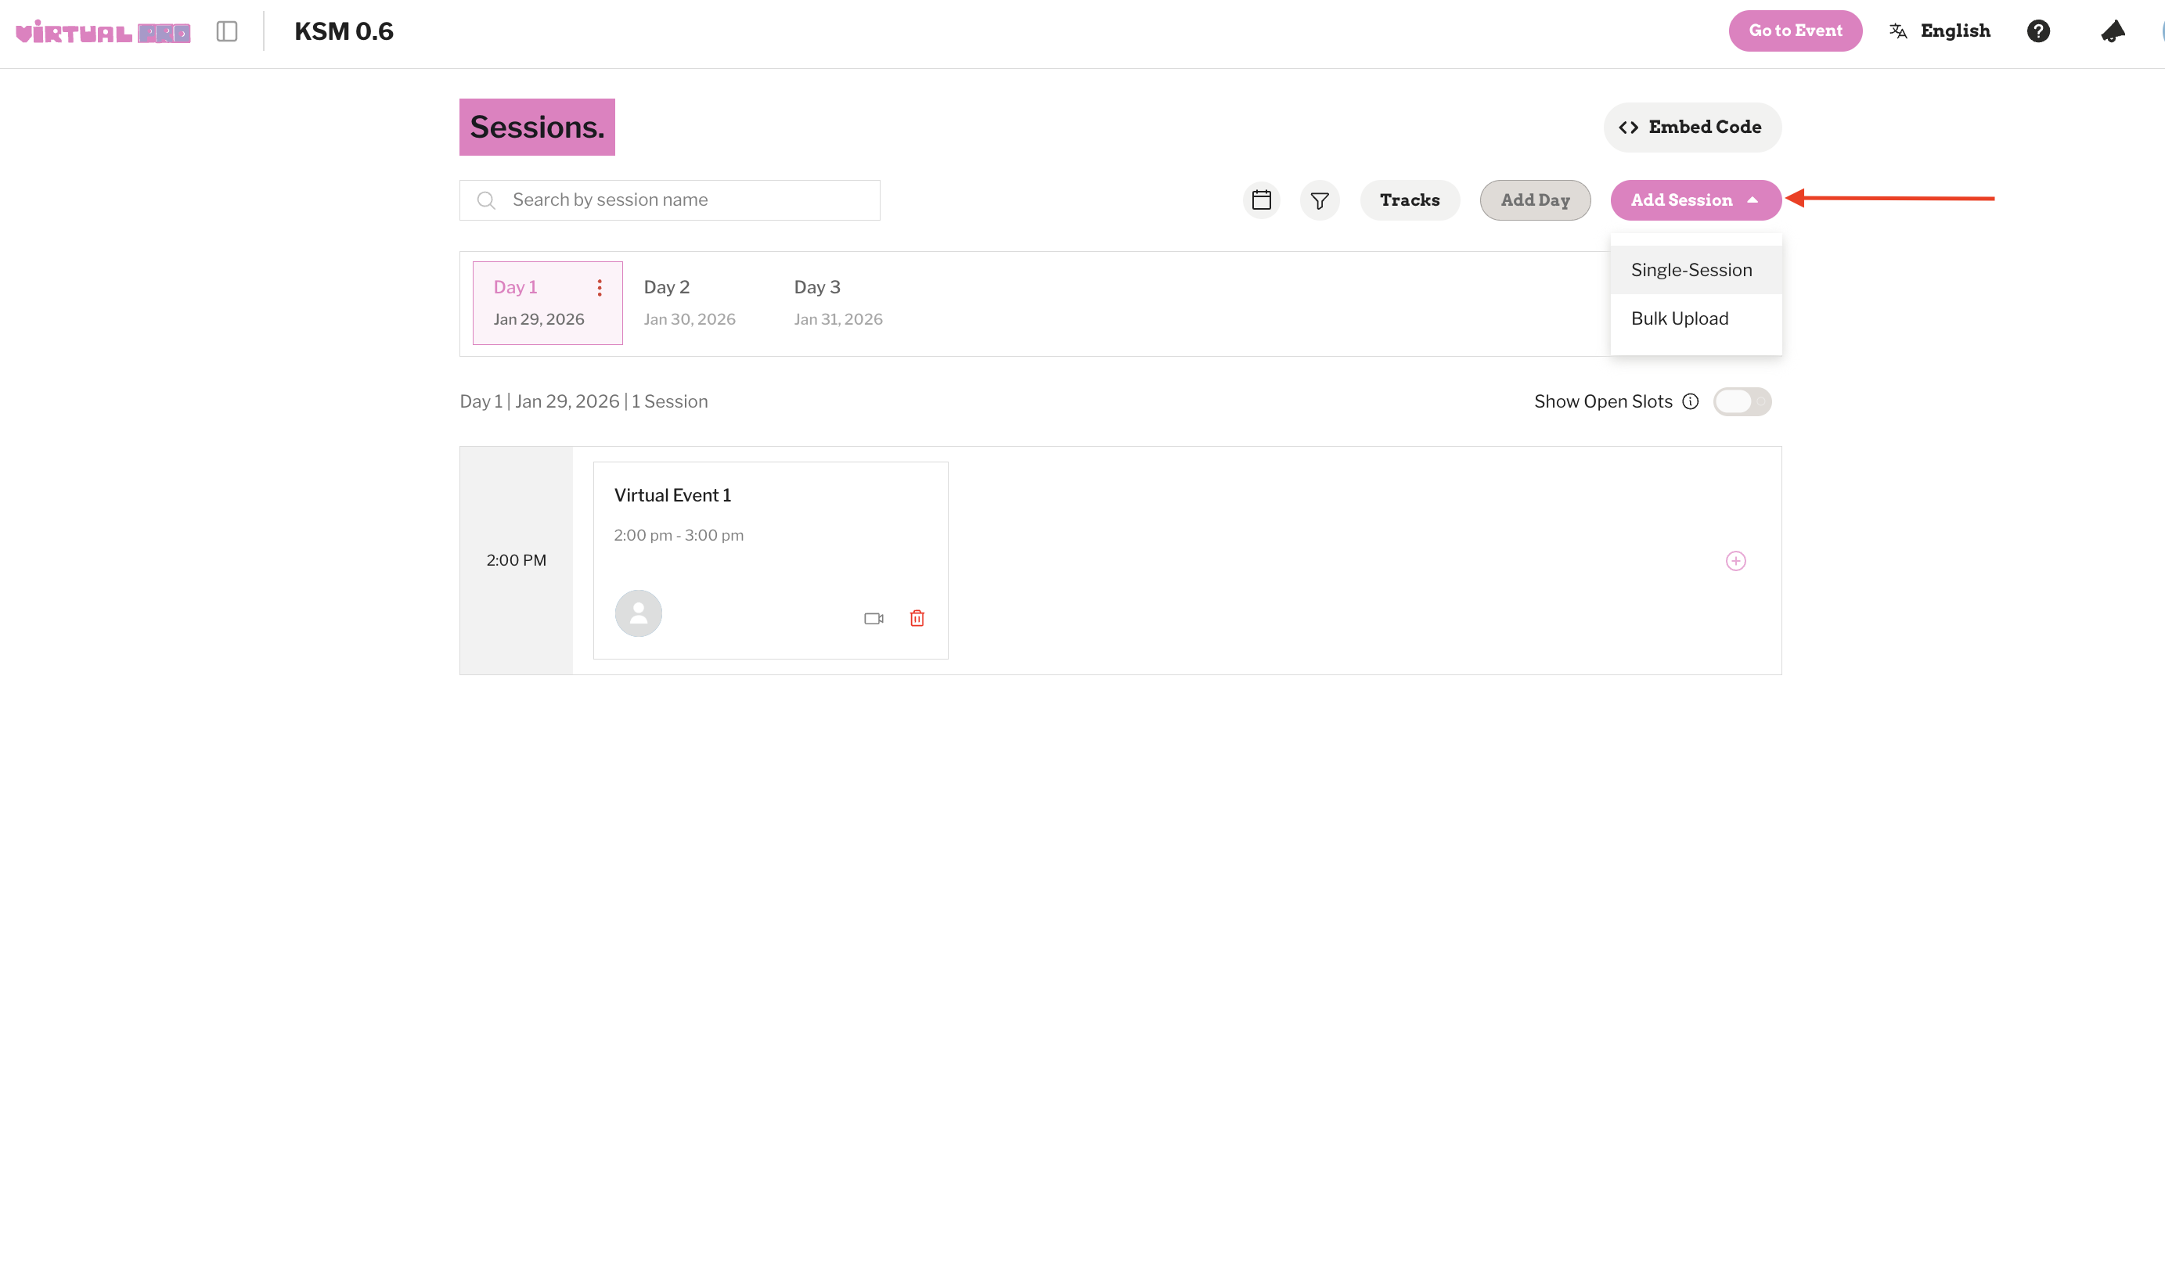Open the English language selector
The height and width of the screenshot is (1269, 2165).
coord(1939,31)
